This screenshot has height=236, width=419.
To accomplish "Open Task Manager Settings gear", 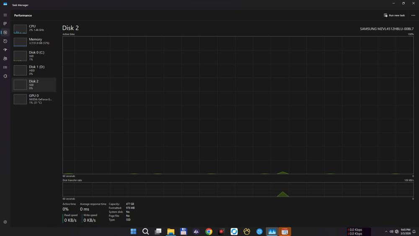I will pos(5,222).
